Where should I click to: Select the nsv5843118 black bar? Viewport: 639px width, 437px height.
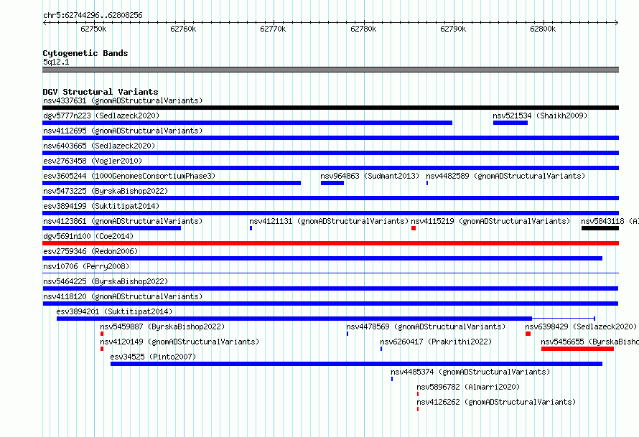[x=600, y=228]
